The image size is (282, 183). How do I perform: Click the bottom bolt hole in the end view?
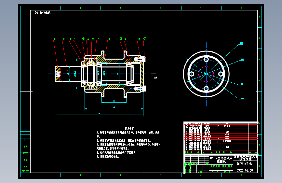tap(206, 89)
